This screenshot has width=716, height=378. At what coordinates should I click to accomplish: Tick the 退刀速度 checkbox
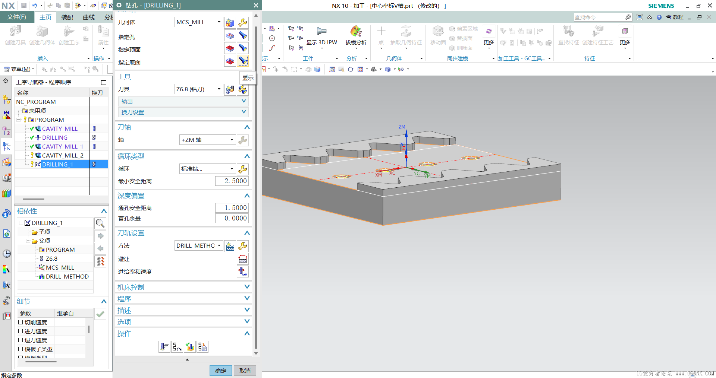(x=21, y=340)
